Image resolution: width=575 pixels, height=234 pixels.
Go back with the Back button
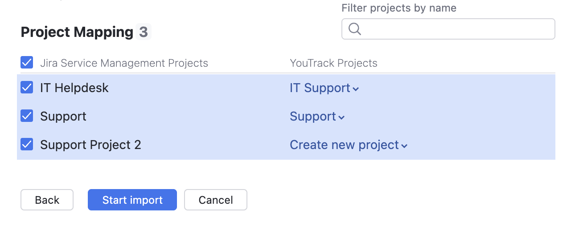(x=47, y=200)
